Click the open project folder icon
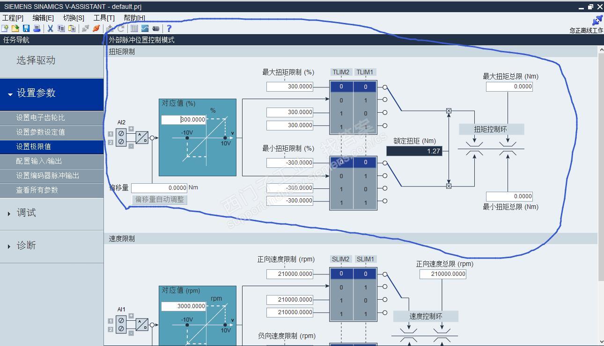 [15, 29]
